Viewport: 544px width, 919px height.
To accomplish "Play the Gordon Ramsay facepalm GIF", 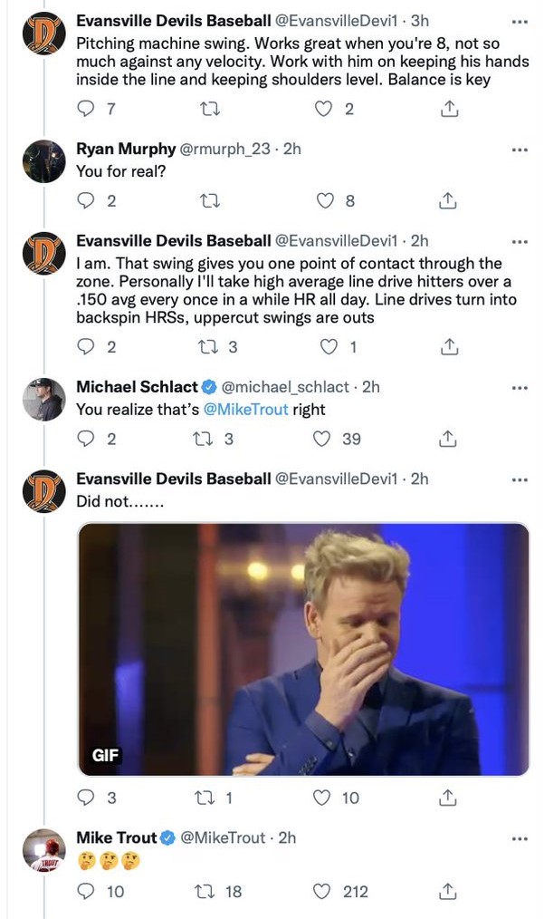I will click(x=303, y=649).
